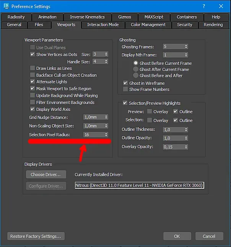This screenshot has height=247, width=231.
Task: Click the question mark help icon
Action: [204, 6]
